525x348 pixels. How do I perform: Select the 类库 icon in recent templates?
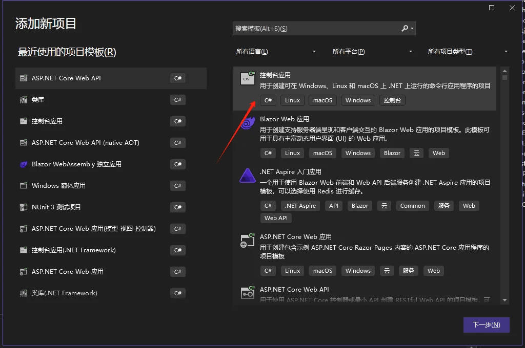click(24, 100)
